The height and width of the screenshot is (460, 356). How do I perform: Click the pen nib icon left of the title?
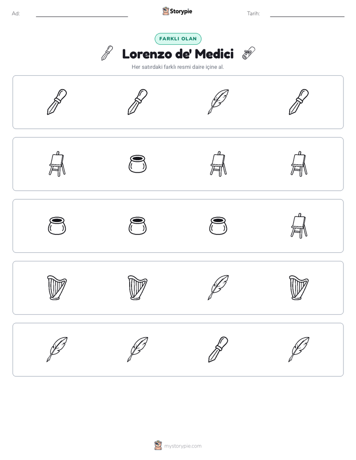tap(107, 53)
